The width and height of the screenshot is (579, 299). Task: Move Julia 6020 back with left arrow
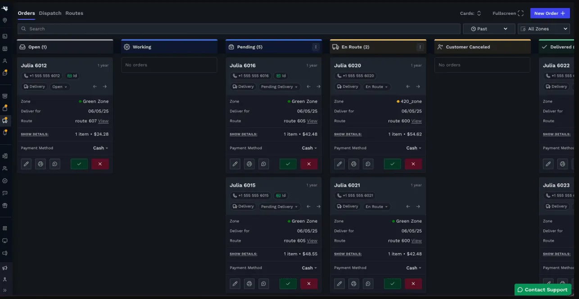[408, 87]
